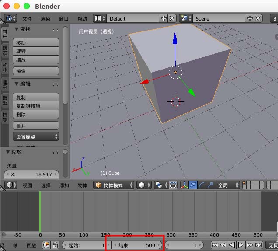Click the 复制链接项 button
278x251 pixels.
[36, 106]
